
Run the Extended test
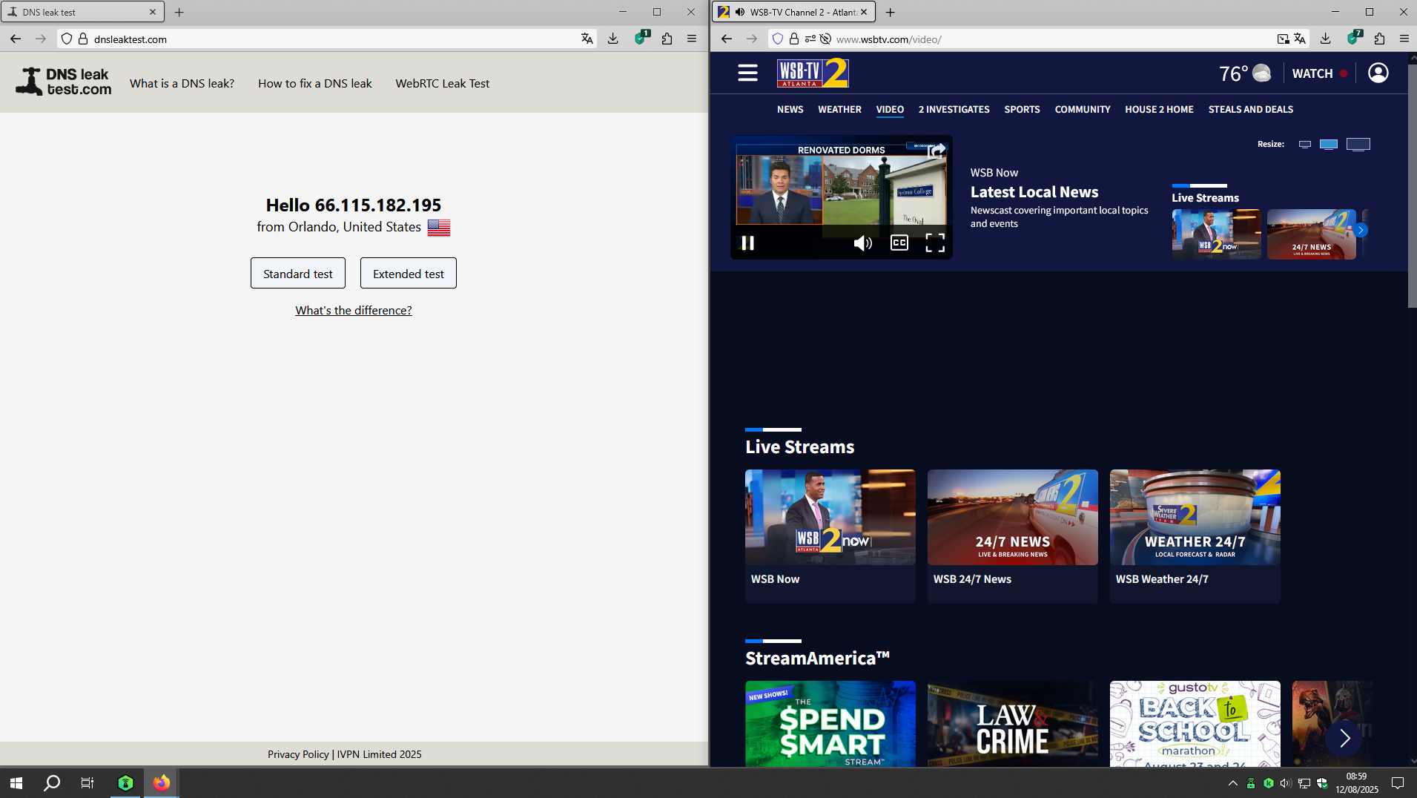pyautogui.click(x=409, y=273)
